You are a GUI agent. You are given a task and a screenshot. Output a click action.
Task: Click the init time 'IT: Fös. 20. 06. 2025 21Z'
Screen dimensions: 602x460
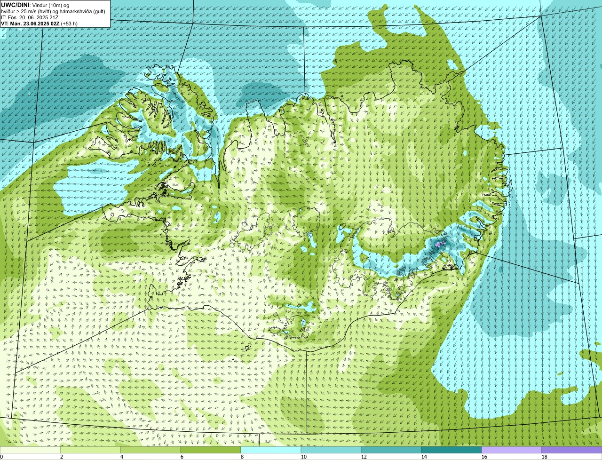[30, 17]
